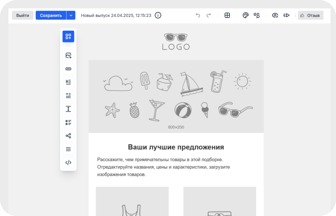Select the starred list block icon
The image size is (336, 216).
tap(68, 122)
